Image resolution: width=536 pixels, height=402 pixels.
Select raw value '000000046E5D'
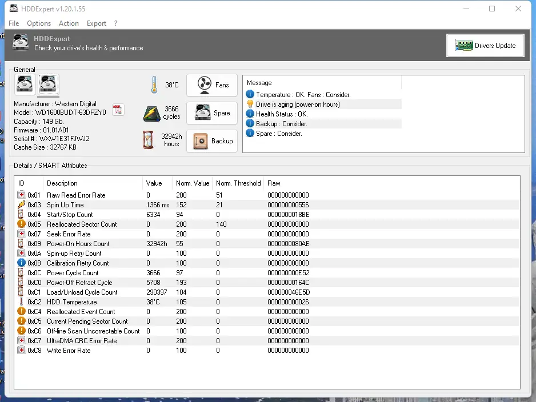pos(289,292)
